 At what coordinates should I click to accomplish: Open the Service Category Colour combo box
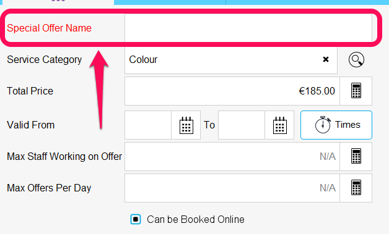click(231, 60)
